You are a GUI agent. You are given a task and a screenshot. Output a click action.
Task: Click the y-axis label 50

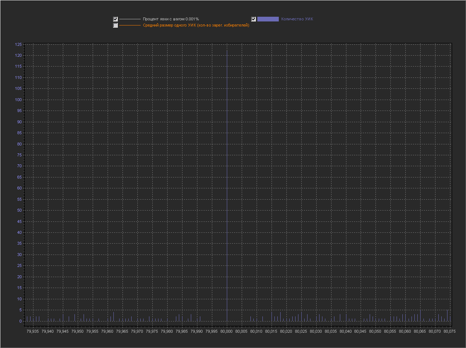[20, 210]
